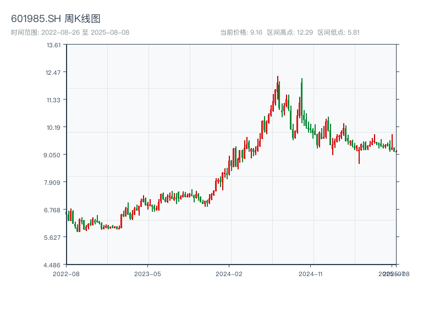Click the 601985.SH 周K线图 chart title
This screenshot has height=330, width=440.
tap(56, 19)
